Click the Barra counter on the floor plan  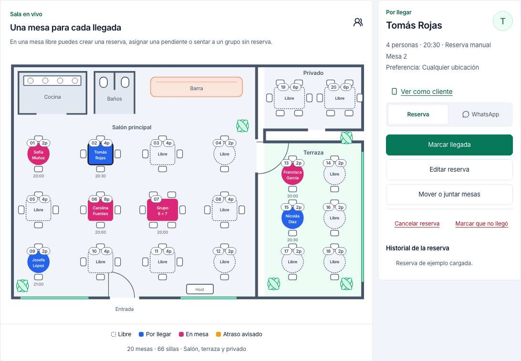[x=197, y=87]
